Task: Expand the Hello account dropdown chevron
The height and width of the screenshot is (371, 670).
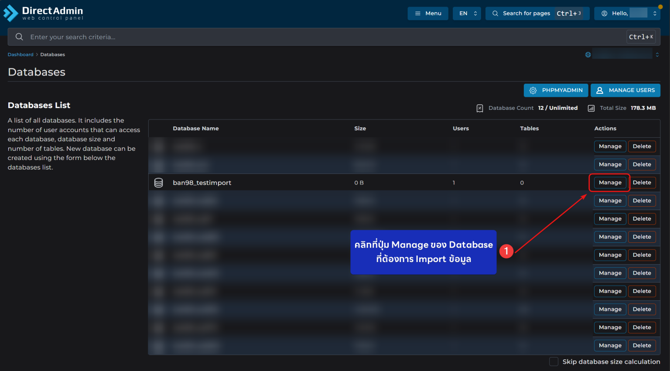Action: [x=655, y=13]
